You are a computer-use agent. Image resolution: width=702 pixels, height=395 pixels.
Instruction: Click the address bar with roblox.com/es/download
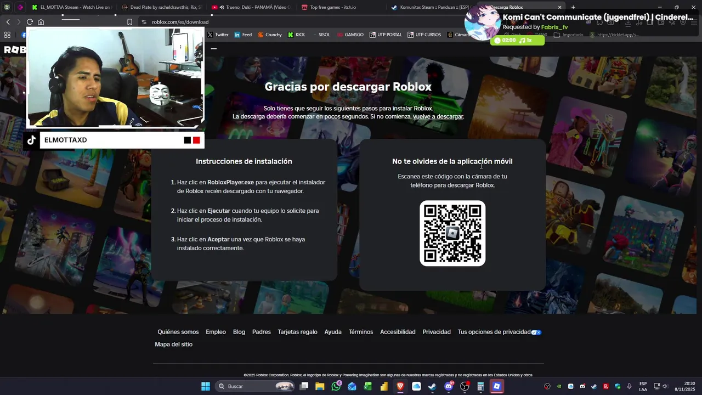pyautogui.click(x=180, y=22)
